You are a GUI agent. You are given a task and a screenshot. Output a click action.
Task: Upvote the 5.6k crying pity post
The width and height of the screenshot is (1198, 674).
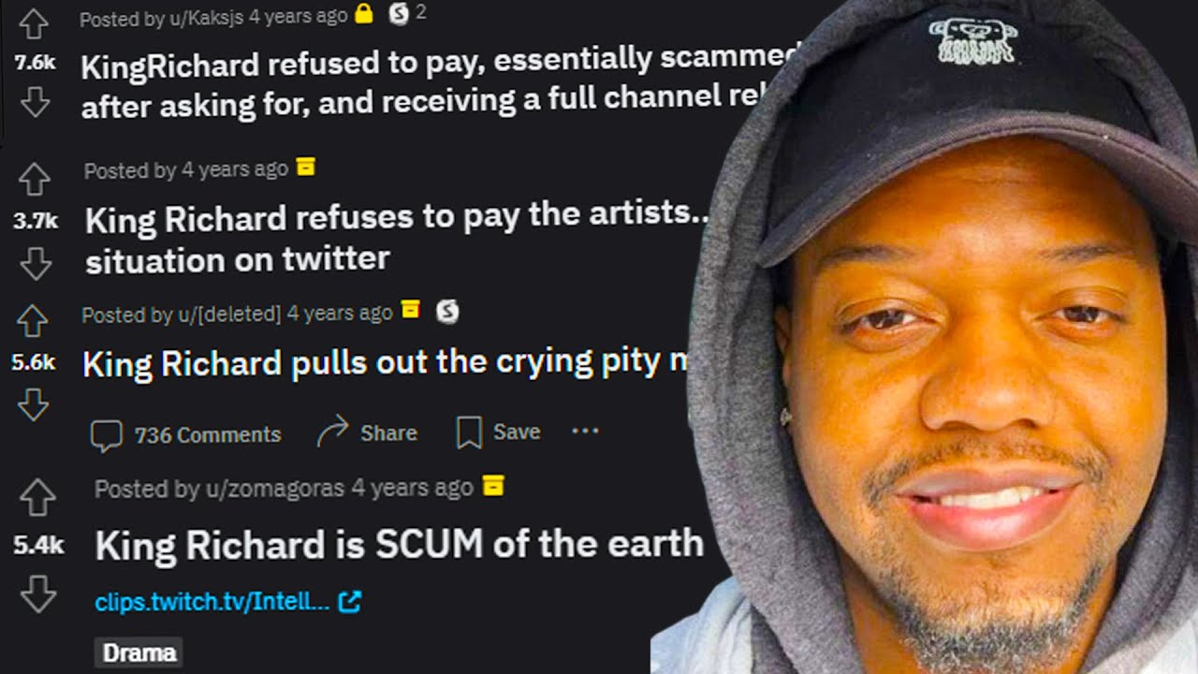tap(33, 320)
